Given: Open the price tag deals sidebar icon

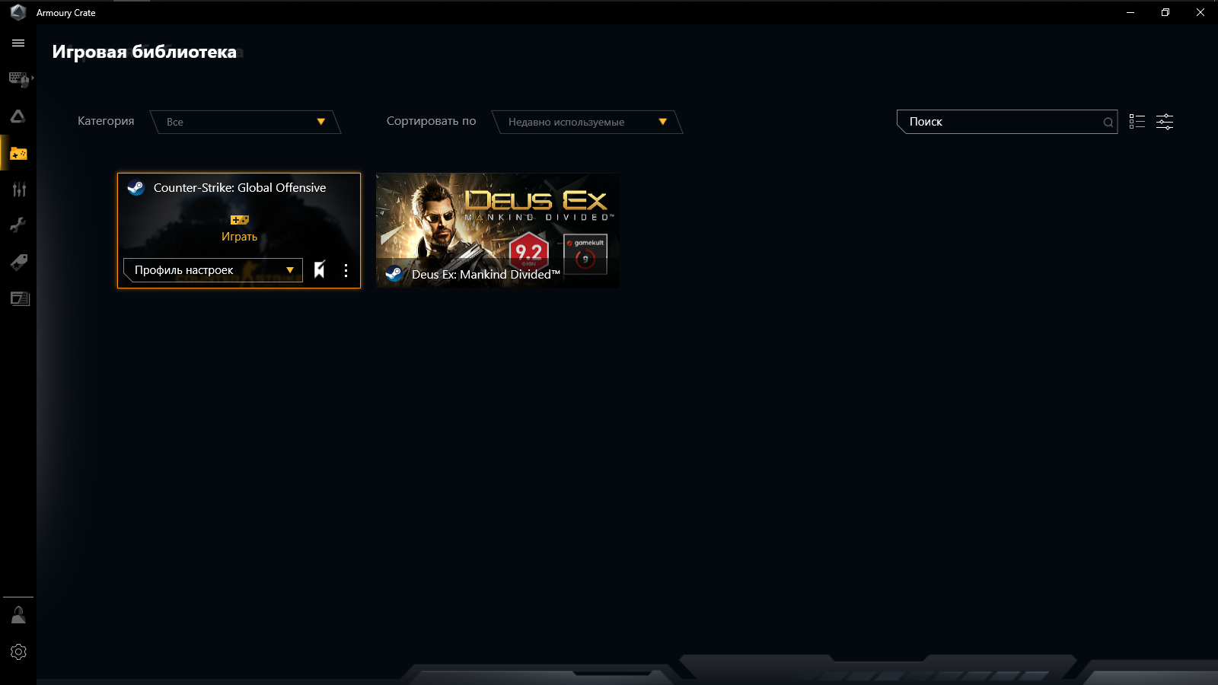Looking at the screenshot, I should click(x=18, y=263).
